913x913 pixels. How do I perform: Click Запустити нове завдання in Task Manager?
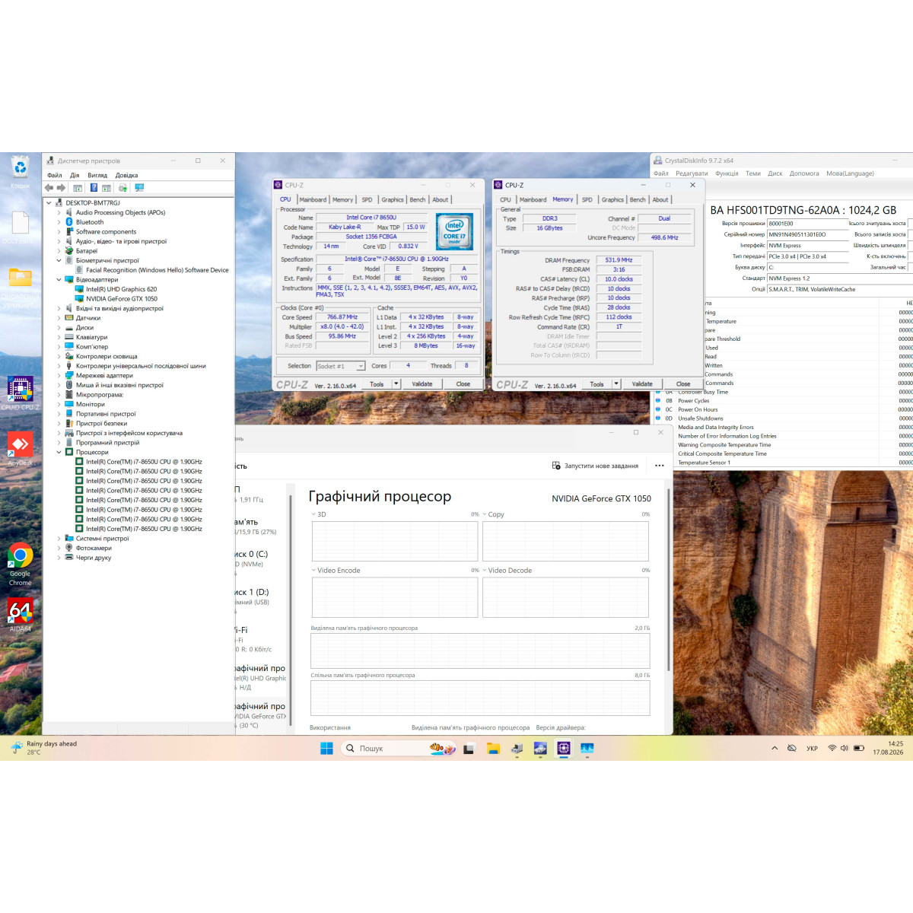tap(595, 466)
